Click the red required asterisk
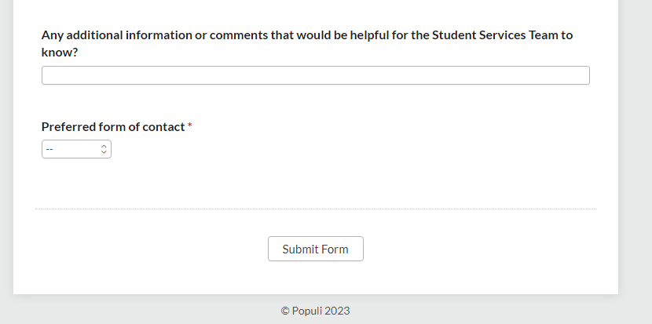 click(x=190, y=126)
